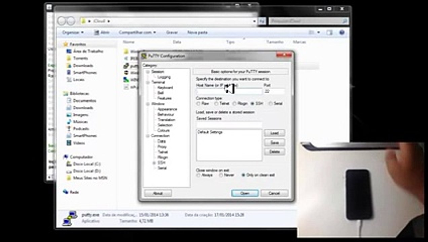Click the Host Name input field
Screen dimensions: 428x242
click(x=229, y=91)
